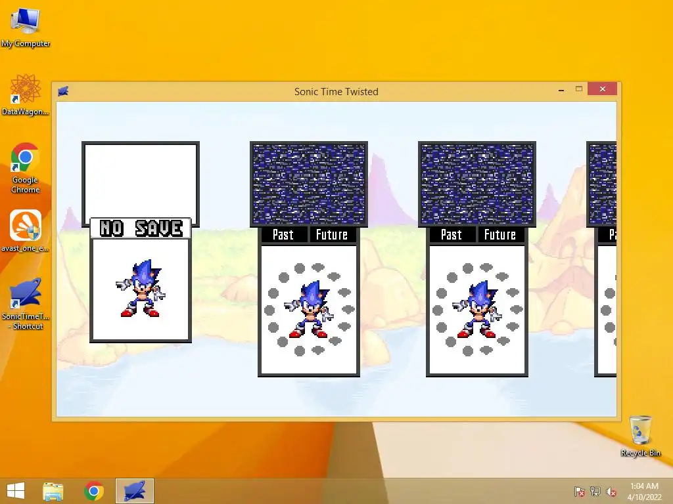Viewport: 673px width, 504px height.
Task: Open the Recycle Bin
Action: [x=640, y=436]
